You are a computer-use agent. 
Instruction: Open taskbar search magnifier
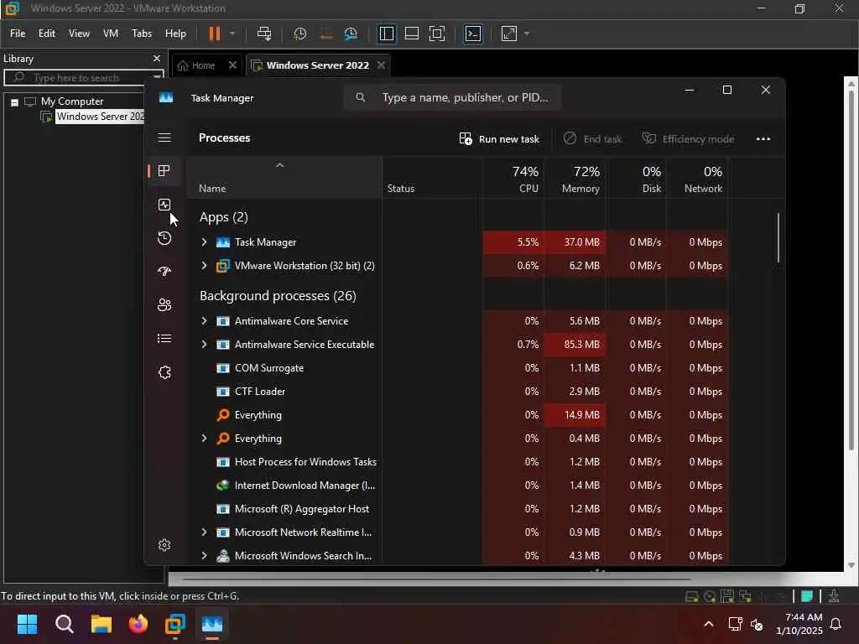[x=64, y=624]
